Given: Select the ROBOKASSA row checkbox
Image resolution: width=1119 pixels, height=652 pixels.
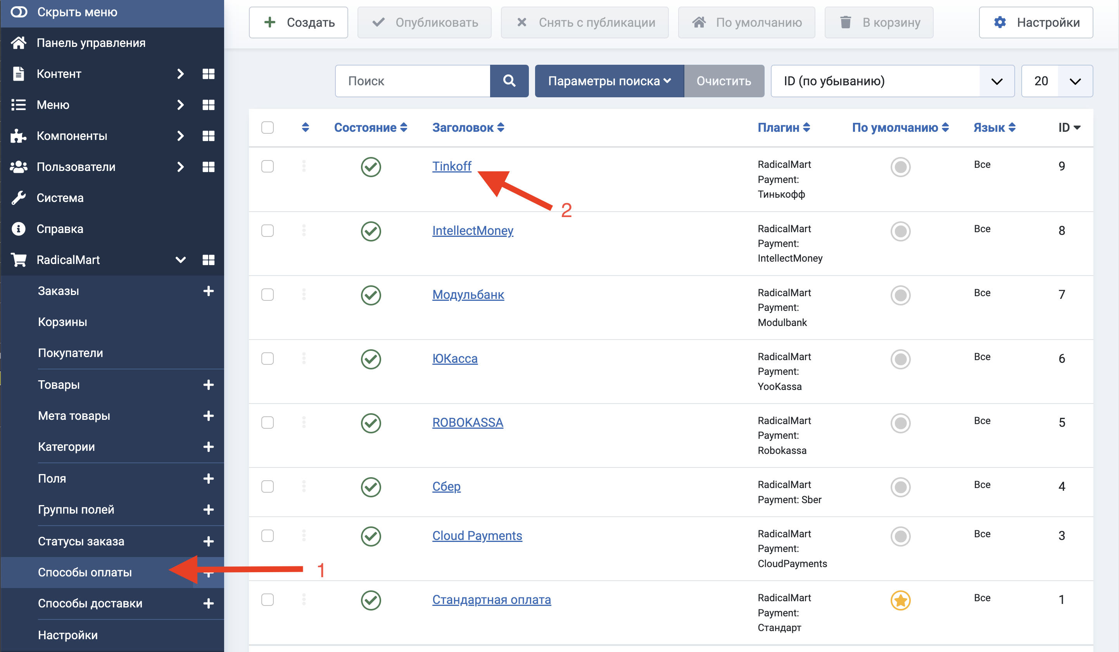Looking at the screenshot, I should (267, 423).
